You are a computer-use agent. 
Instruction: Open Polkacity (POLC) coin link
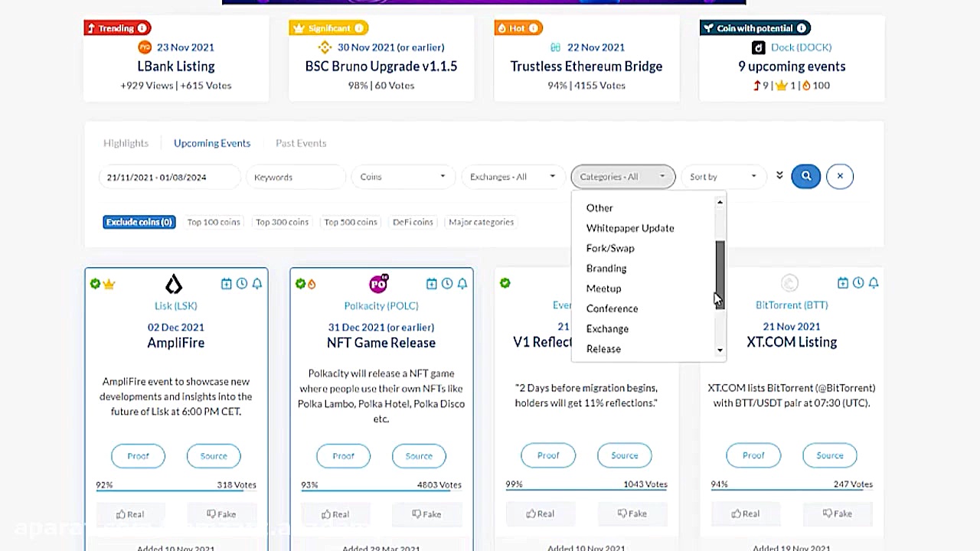tap(381, 305)
